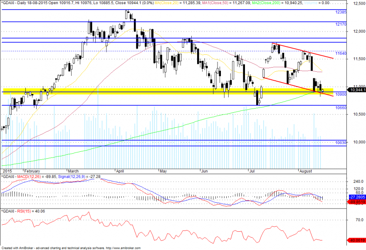Click the 10,500 price axis value
This screenshot has width=366, height=250.
[x=359, y=114]
